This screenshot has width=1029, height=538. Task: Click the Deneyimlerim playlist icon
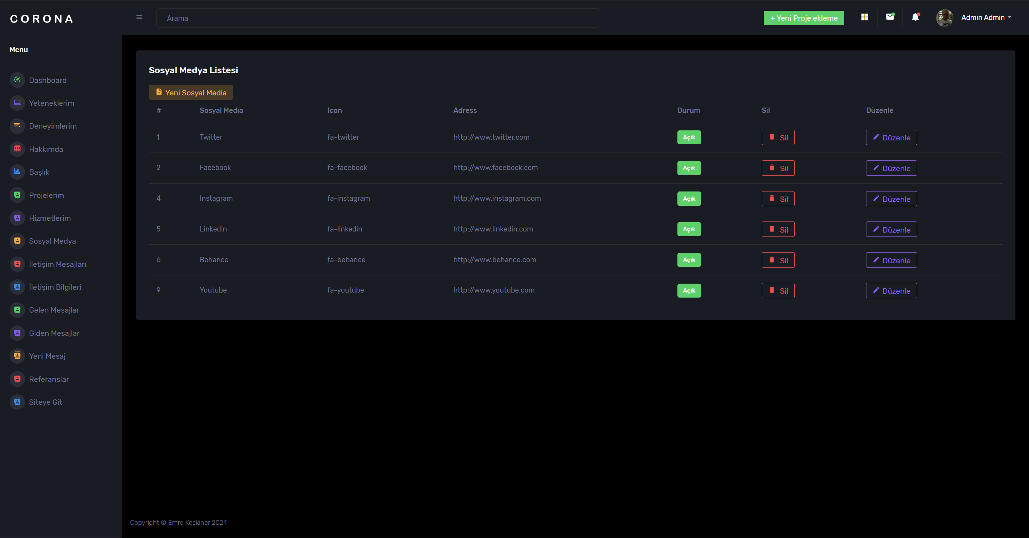[x=17, y=126]
